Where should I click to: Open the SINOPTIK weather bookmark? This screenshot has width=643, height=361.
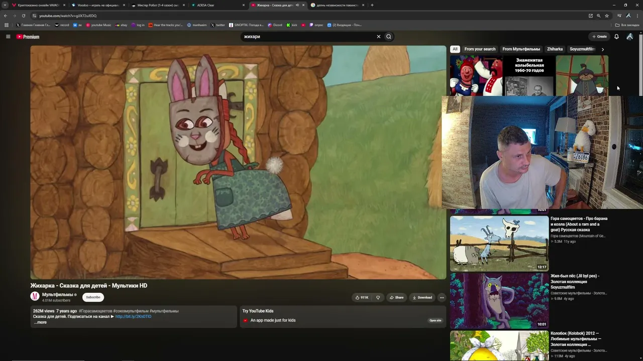click(x=246, y=25)
